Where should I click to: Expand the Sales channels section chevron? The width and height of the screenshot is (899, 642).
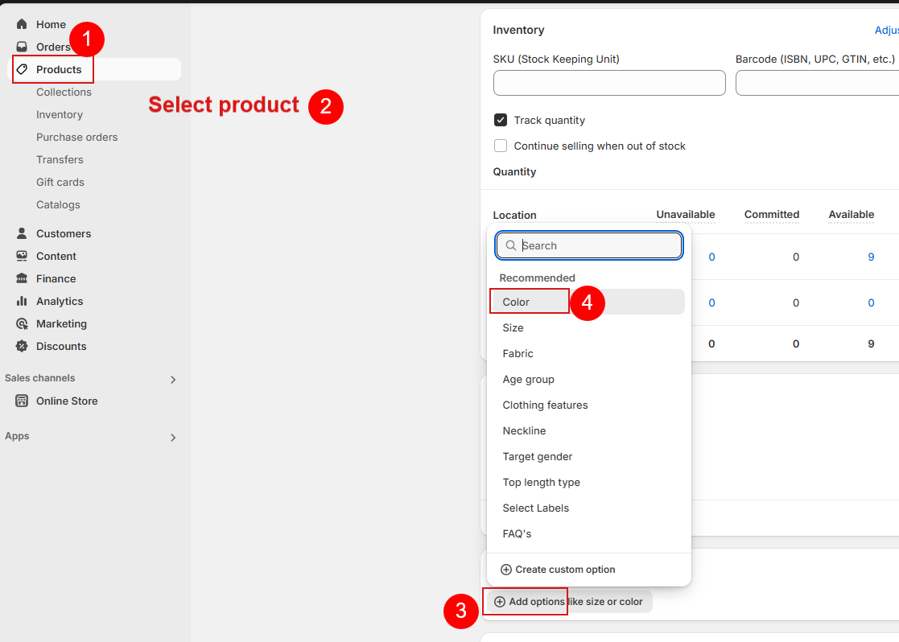click(x=172, y=380)
